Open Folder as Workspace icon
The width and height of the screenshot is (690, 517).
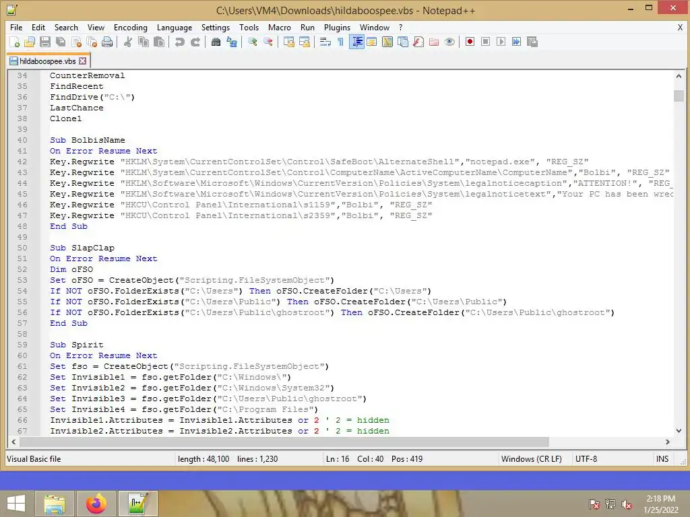434,42
